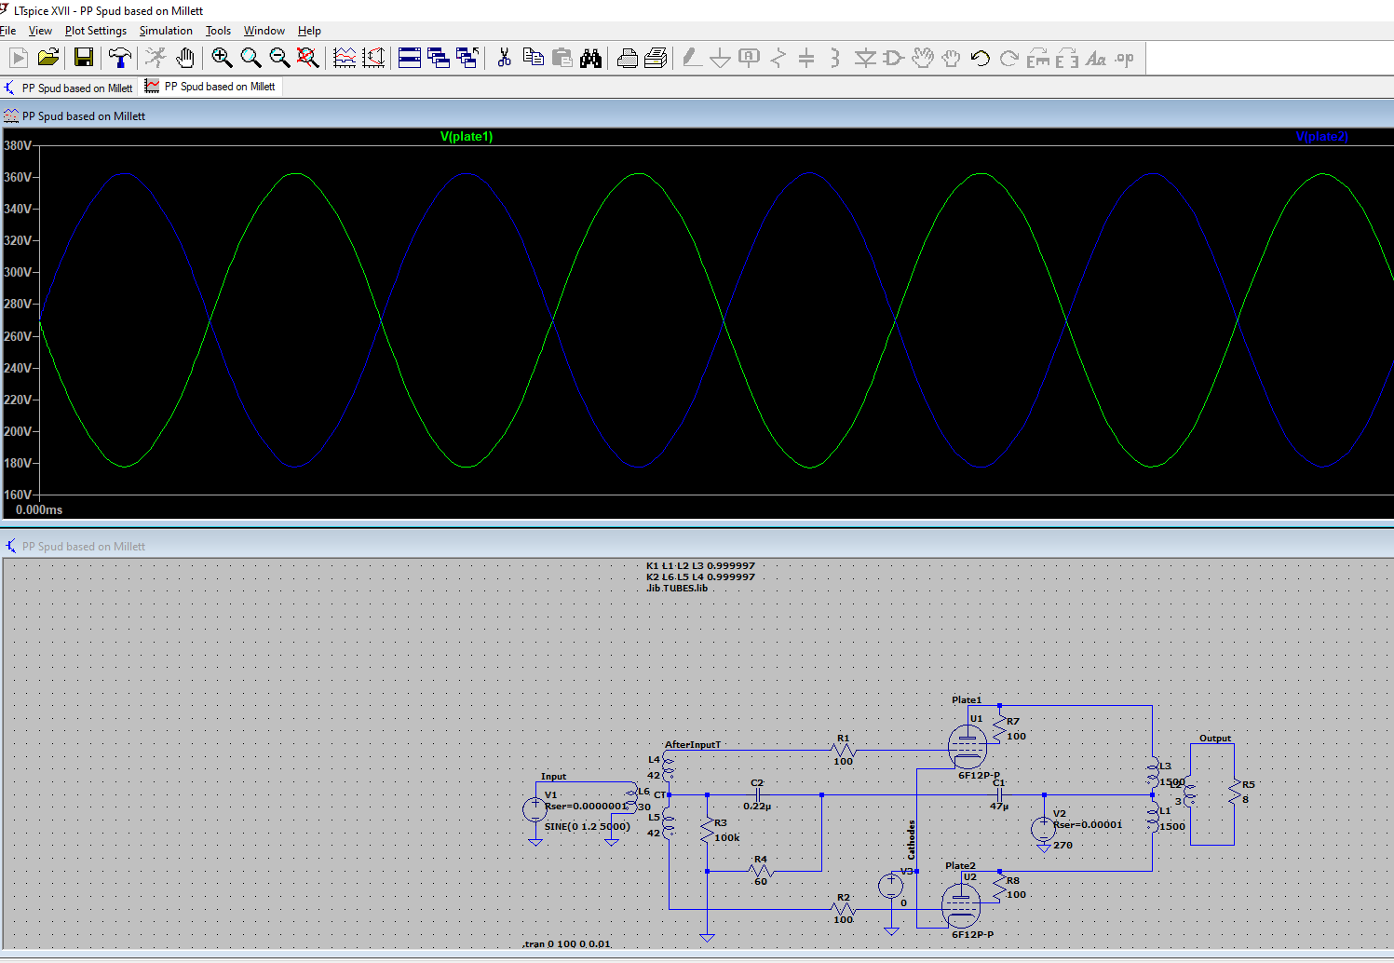
Task: Open the View menu
Action: point(40,31)
